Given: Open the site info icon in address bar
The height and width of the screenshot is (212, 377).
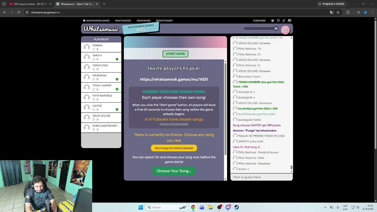Looking at the screenshot, I should pos(27,12).
